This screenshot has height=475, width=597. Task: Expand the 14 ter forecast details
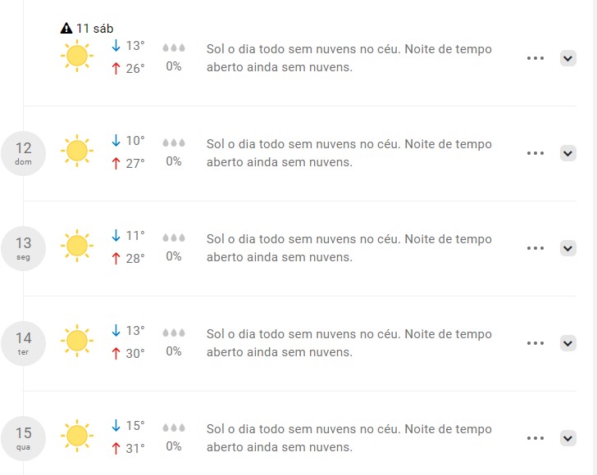[568, 343]
